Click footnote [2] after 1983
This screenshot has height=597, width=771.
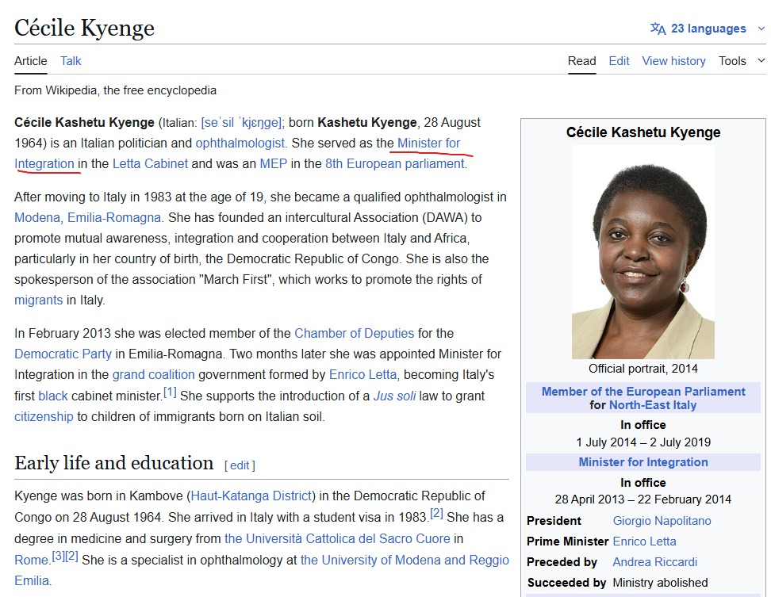(x=436, y=514)
